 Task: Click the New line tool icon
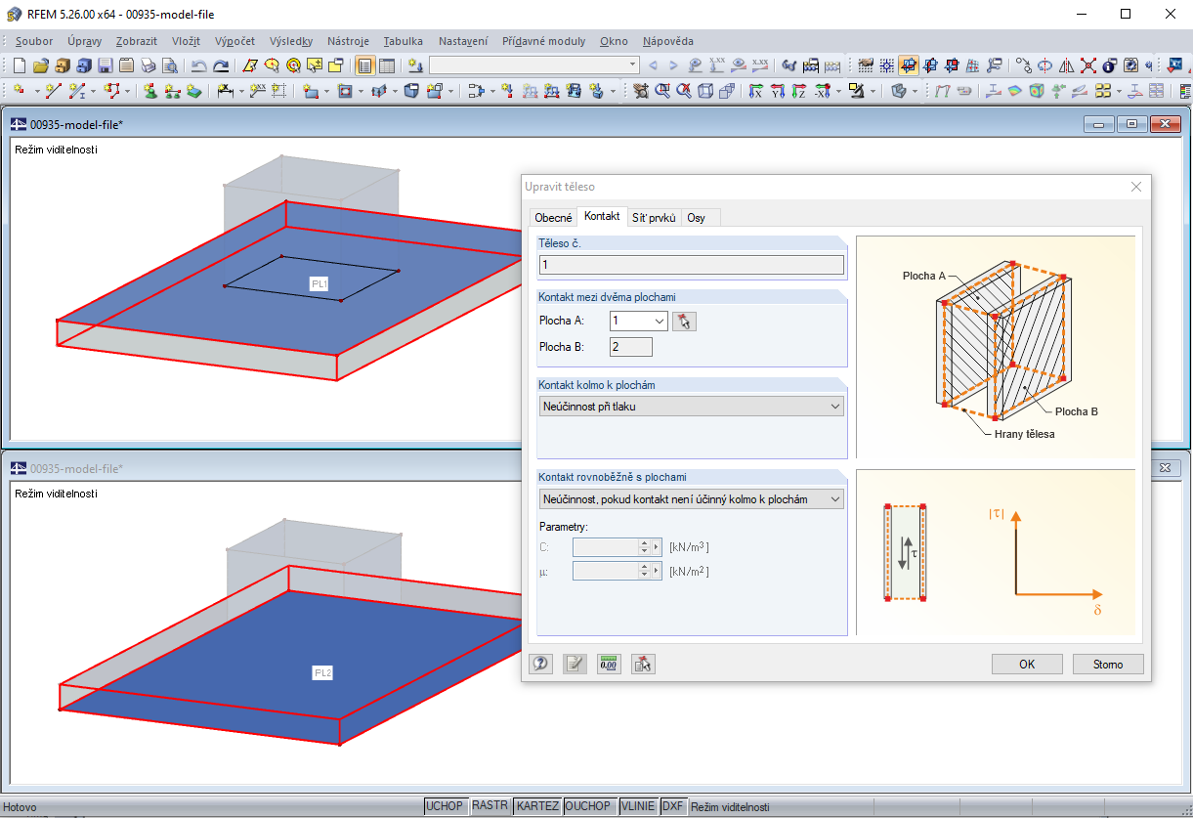click(x=53, y=90)
